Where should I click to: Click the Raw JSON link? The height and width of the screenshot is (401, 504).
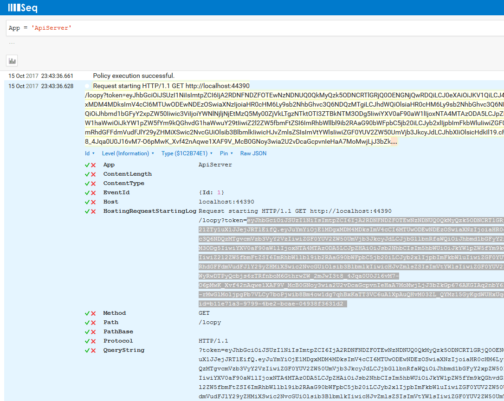pyautogui.click(x=253, y=153)
